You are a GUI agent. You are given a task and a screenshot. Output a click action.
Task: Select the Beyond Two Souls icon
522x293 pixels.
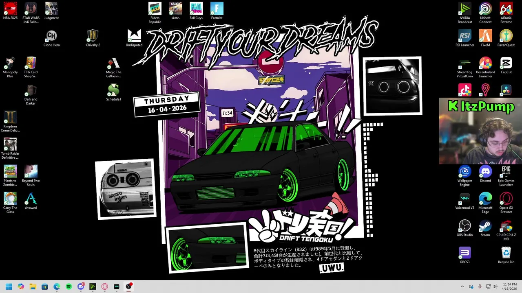point(31,176)
